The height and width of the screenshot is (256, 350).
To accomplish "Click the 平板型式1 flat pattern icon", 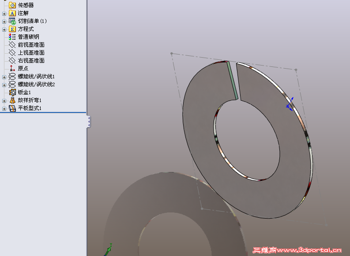I will (12, 108).
